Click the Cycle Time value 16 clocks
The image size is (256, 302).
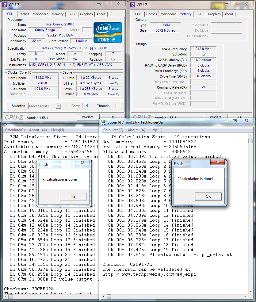click(203, 76)
